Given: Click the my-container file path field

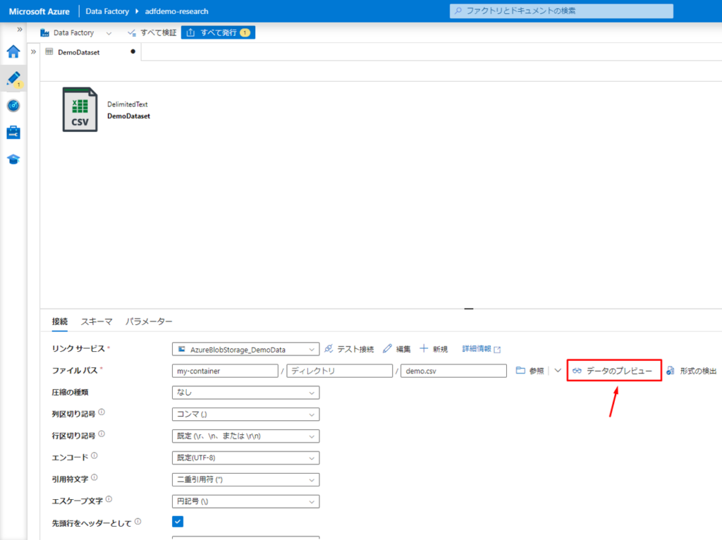Looking at the screenshot, I should 225,371.
